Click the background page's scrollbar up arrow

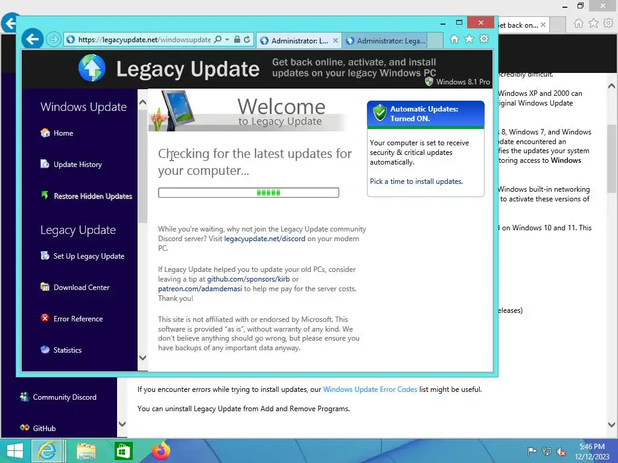pos(612,86)
